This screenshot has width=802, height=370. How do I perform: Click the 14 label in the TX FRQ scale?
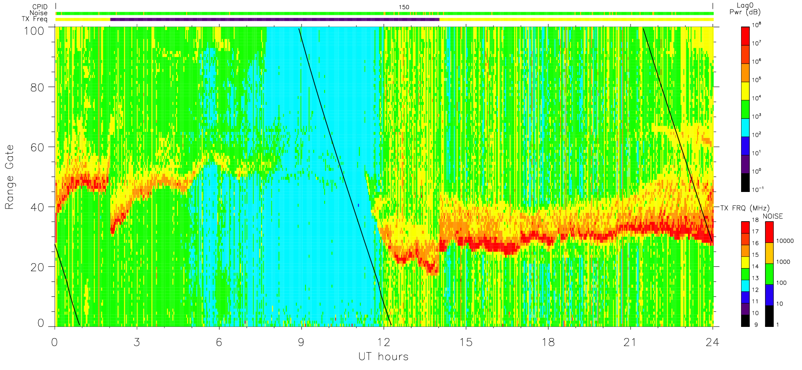coord(755,266)
